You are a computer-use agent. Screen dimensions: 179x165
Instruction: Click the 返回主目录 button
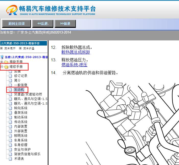pos(16,24)
